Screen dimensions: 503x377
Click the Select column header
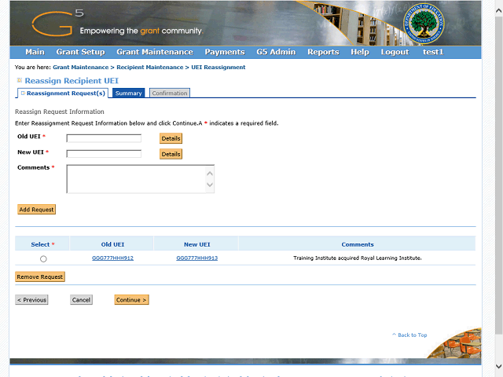[42, 244]
